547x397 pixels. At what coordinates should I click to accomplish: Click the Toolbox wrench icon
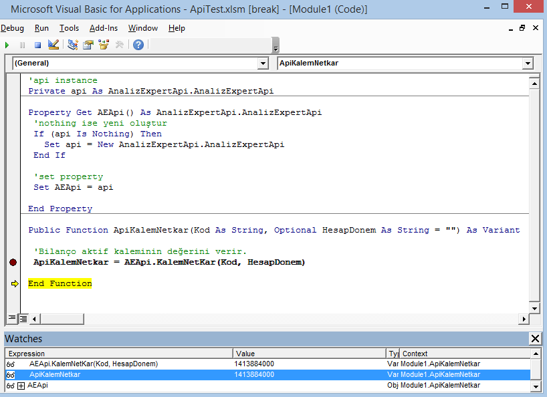pos(119,45)
